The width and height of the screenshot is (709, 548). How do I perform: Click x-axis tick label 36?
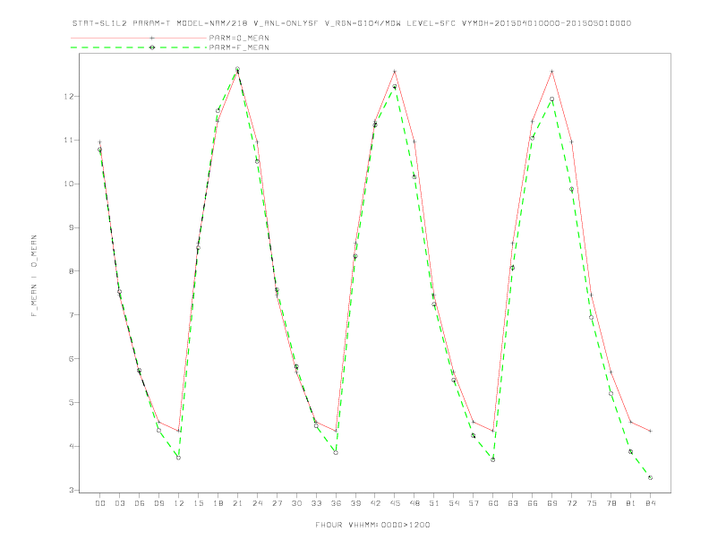pos(336,503)
